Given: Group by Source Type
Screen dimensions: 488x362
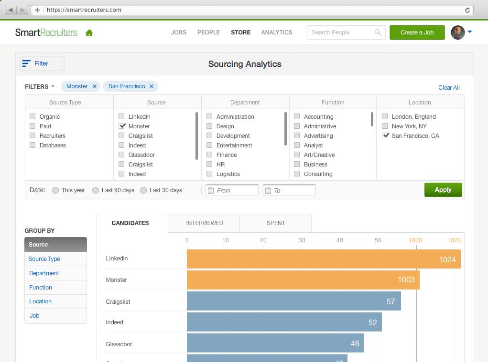Looking at the screenshot, I should point(56,259).
